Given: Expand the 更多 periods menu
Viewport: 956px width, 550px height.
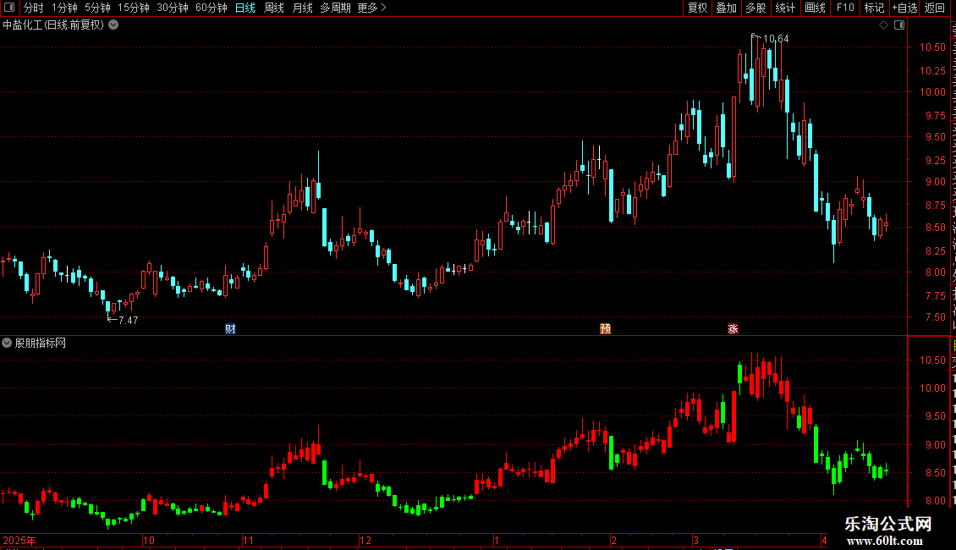Looking at the screenshot, I should click(371, 8).
